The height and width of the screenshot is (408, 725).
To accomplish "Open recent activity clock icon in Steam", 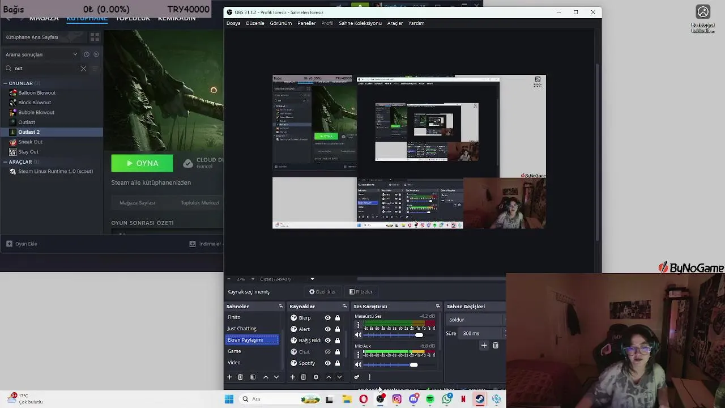I will 86,54.
